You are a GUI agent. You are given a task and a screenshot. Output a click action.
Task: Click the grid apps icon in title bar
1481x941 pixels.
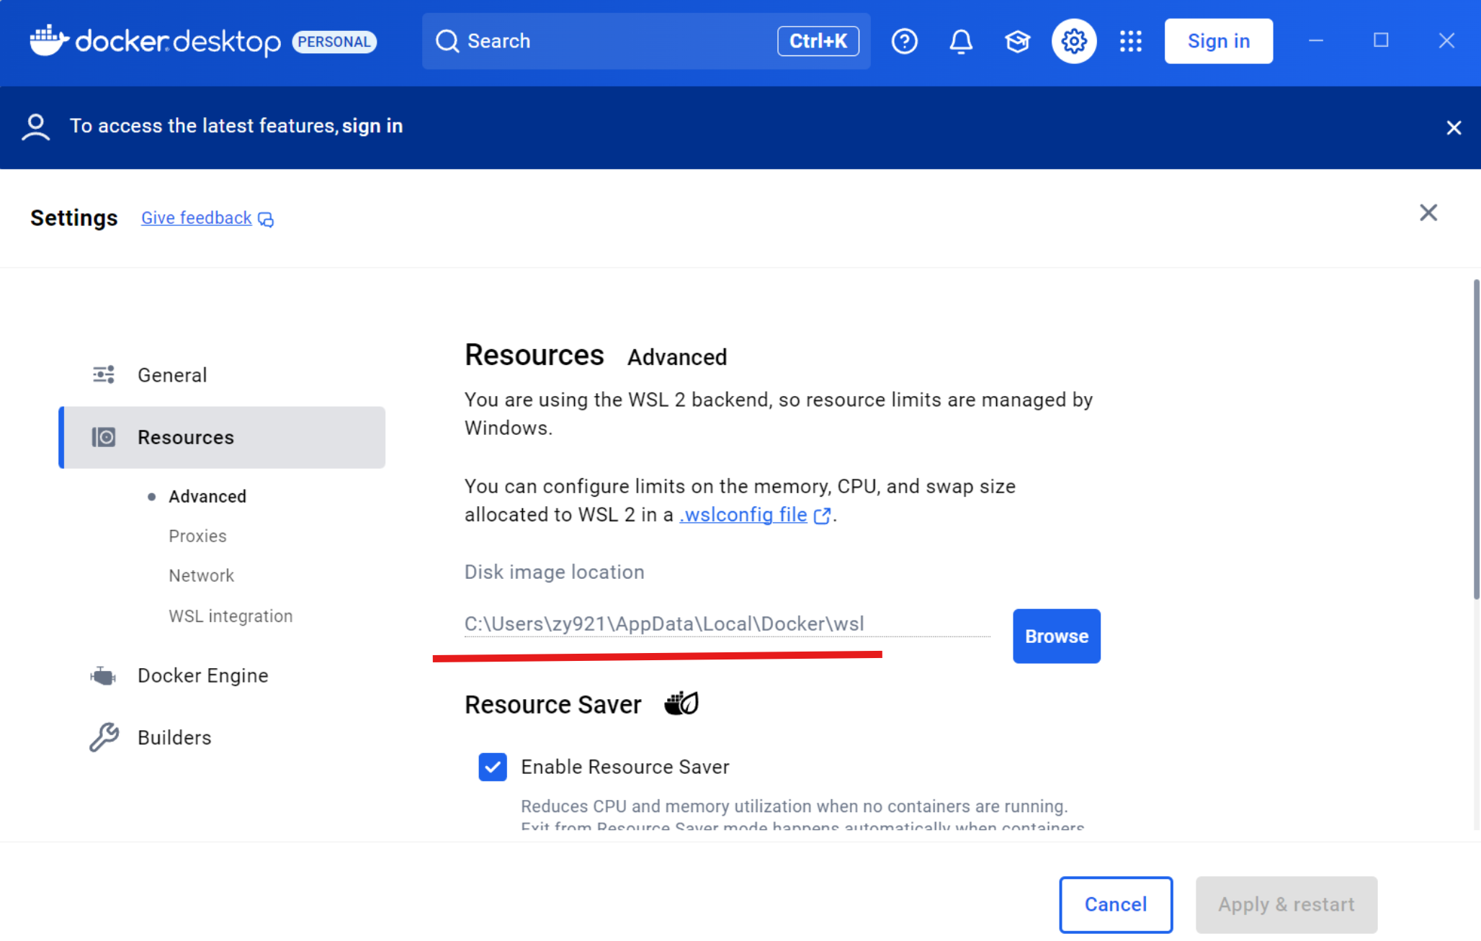click(x=1130, y=41)
